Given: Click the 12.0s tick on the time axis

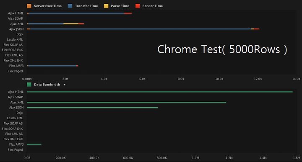Looking at the screenshot, I should 258,79.
